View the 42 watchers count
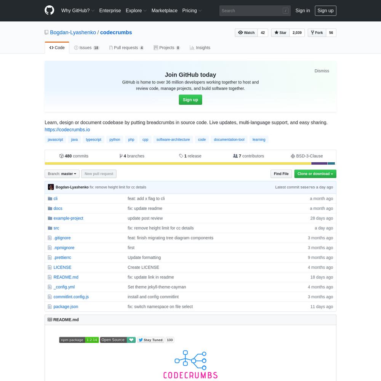381x381 pixels. [x=263, y=32]
